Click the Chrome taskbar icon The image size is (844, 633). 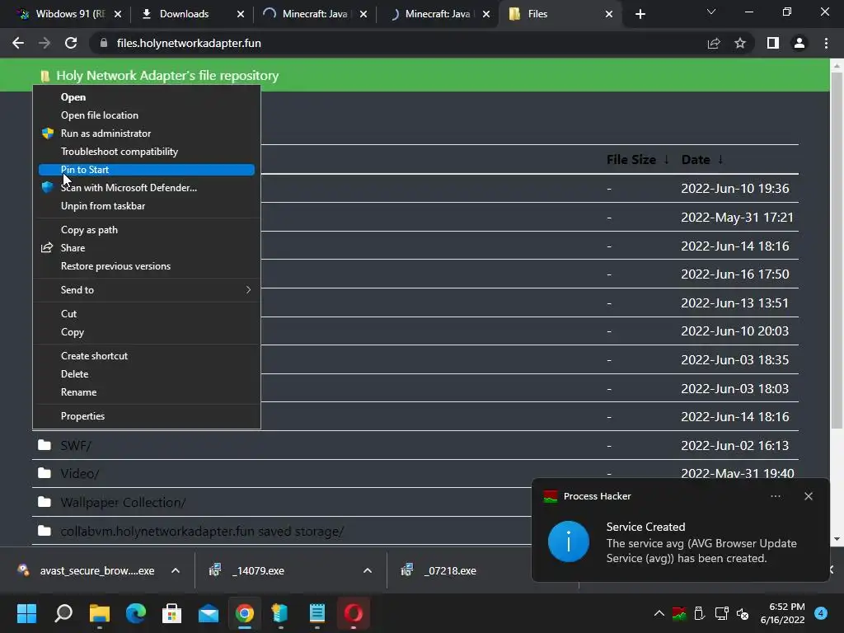point(244,613)
